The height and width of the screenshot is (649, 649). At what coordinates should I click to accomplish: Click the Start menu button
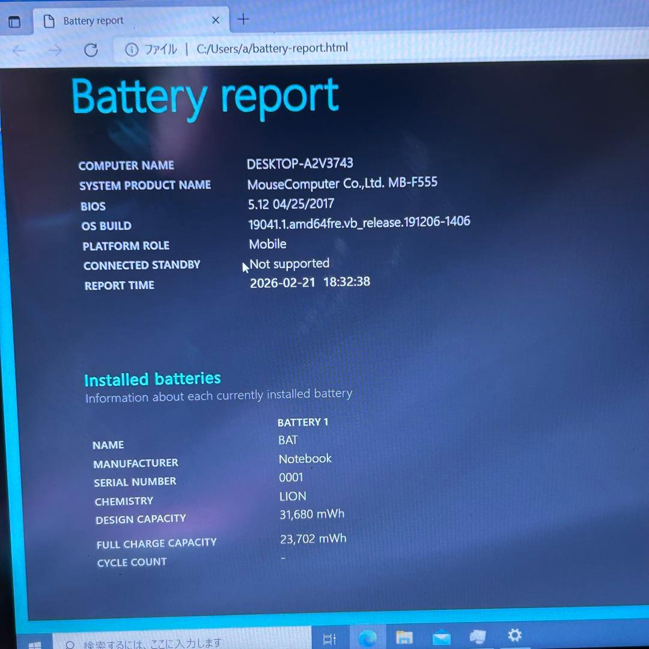click(34, 643)
